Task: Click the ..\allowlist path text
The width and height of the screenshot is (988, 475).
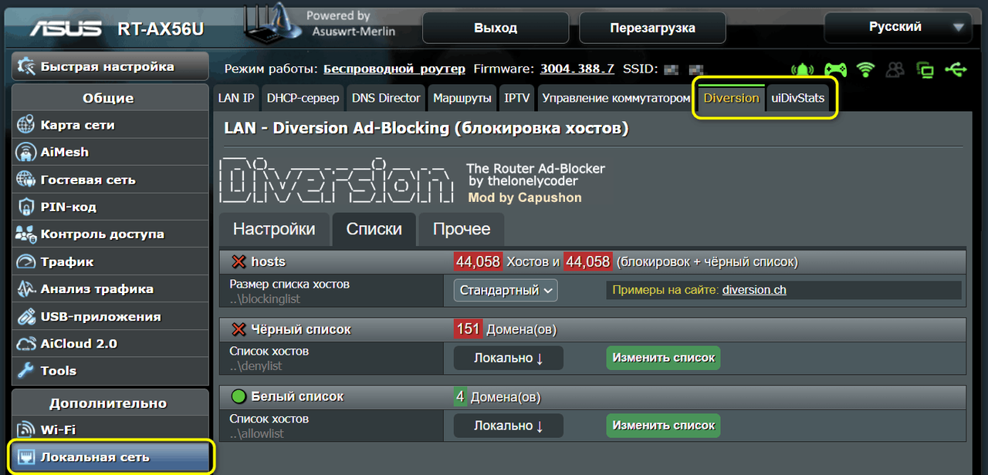Action: tap(256, 433)
